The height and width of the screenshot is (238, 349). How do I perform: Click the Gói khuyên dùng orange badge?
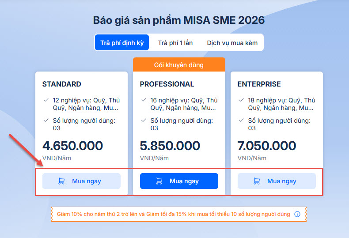point(179,65)
